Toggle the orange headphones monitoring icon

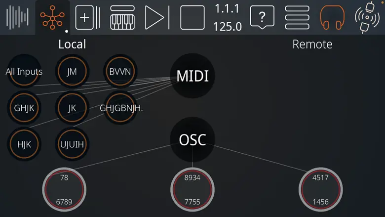(x=332, y=17)
